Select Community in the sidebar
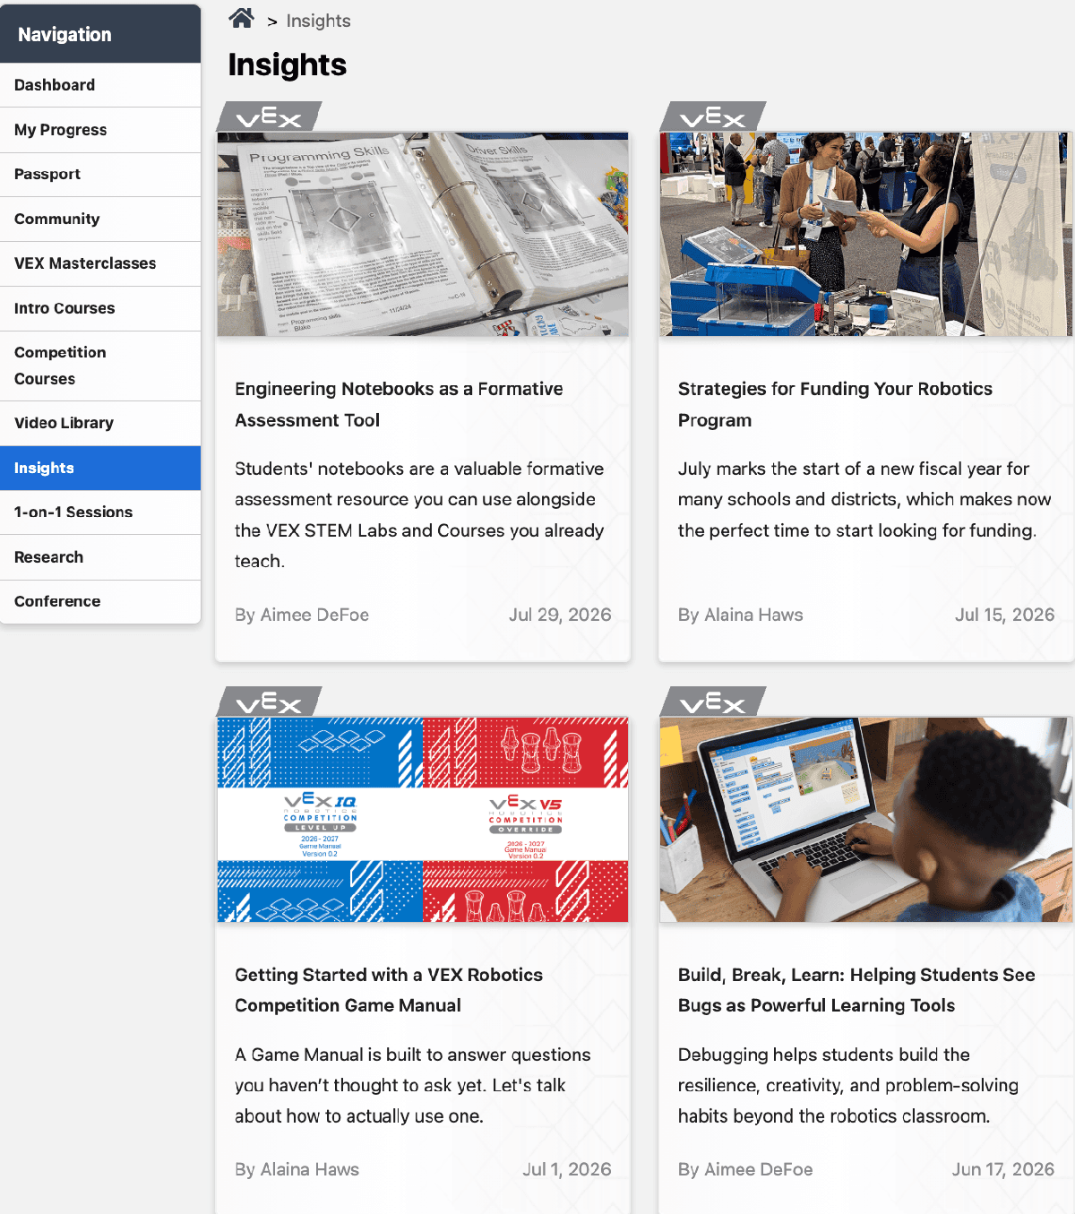The height and width of the screenshot is (1214, 1075). click(100, 220)
